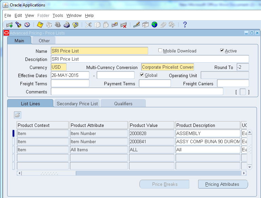Screen dimensions: 261x198
Task: Uncheck the Active checkbox
Action: pos(222,50)
